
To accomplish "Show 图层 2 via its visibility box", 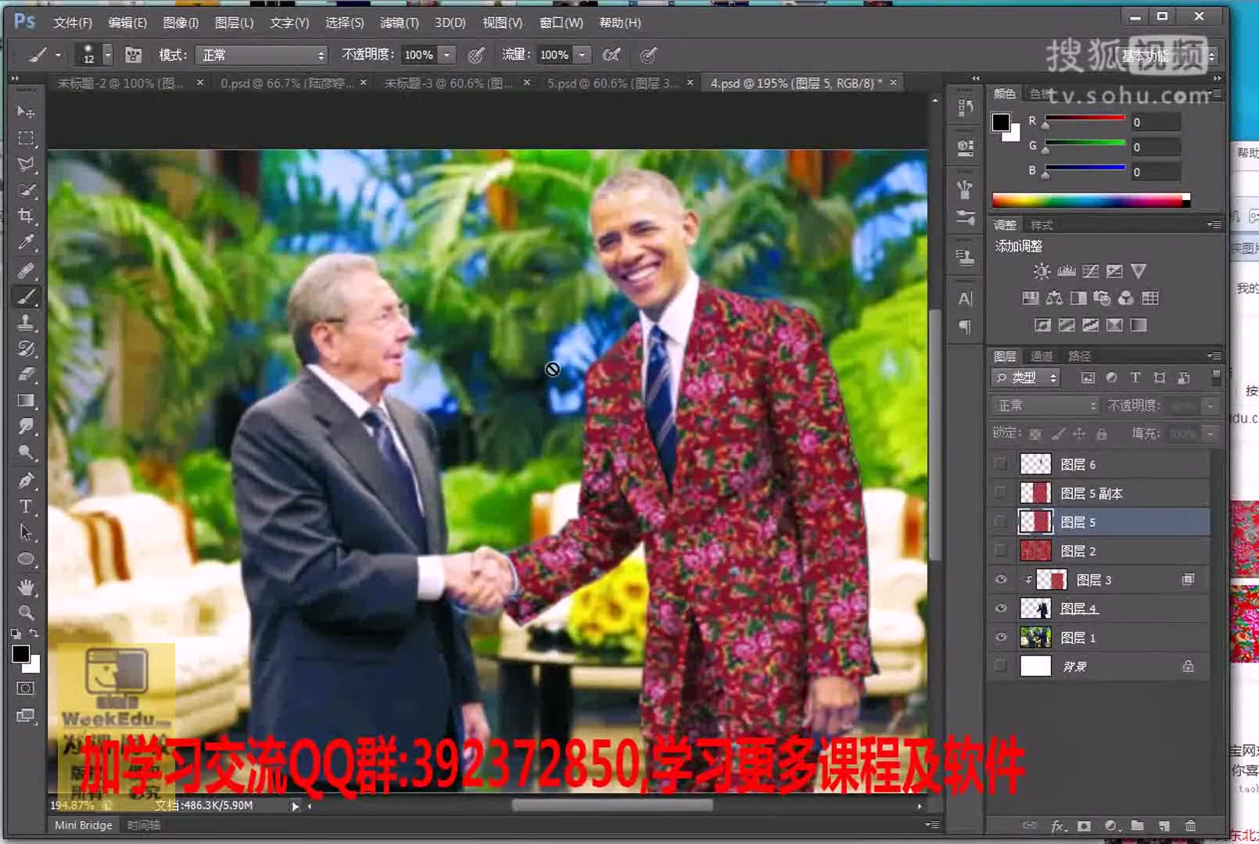I will point(1001,551).
